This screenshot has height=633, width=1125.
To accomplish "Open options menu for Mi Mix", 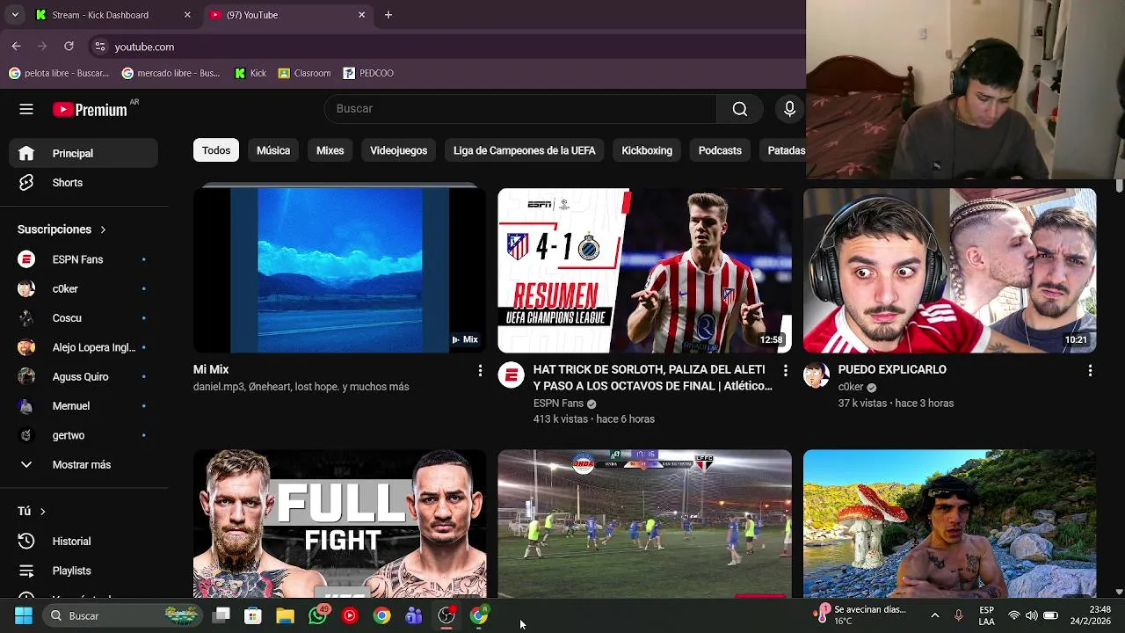I will [x=480, y=371].
